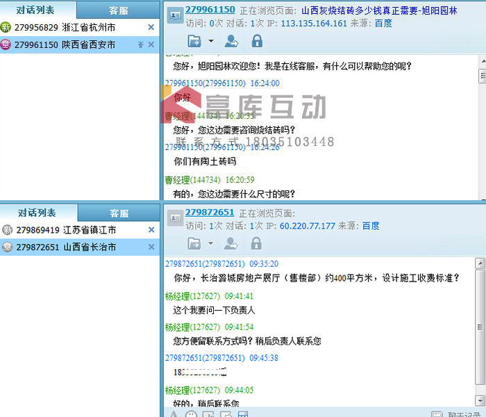Click gray 新 status icon beside 279869419
Screen dimensions: 486x417
[7, 230]
